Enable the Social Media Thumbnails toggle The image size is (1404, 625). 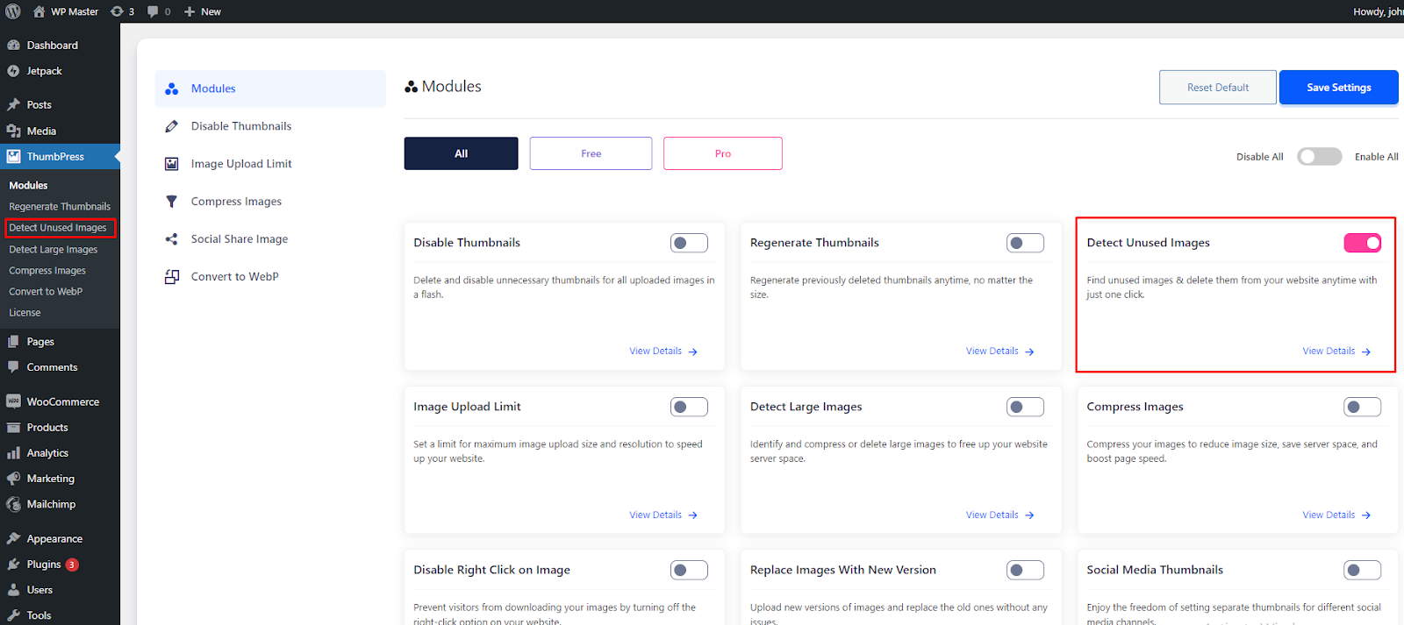[x=1362, y=570]
